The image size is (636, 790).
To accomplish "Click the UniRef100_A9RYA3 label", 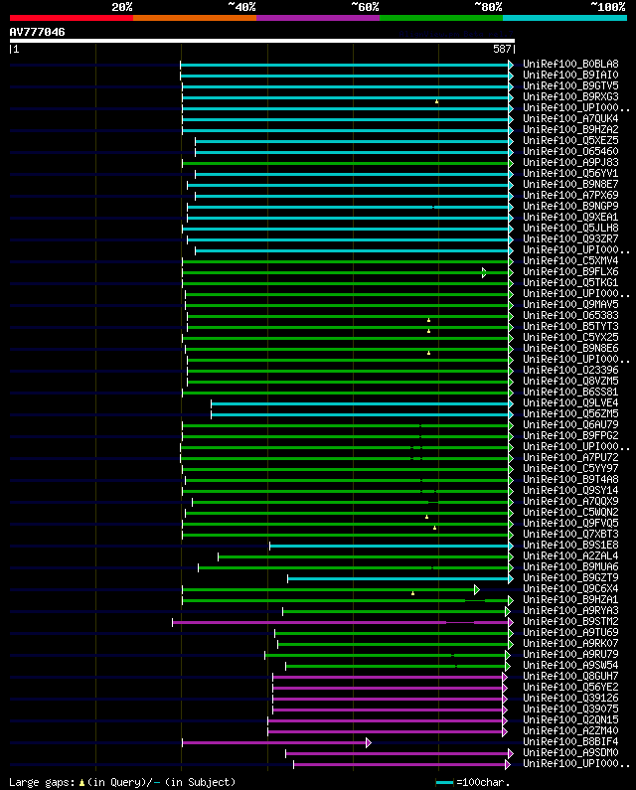I will 570,611.
